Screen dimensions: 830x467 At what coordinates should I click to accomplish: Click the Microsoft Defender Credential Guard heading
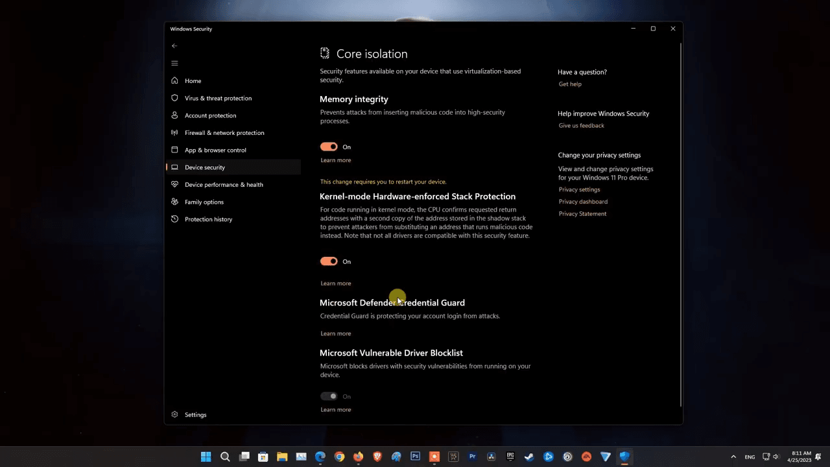pos(392,303)
